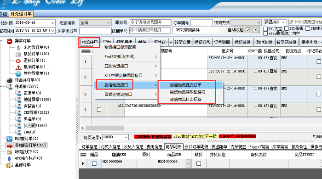Click the red refresh icon for 退货订单(1)
The height and width of the screenshot is (179, 322).
(x=18, y=61)
